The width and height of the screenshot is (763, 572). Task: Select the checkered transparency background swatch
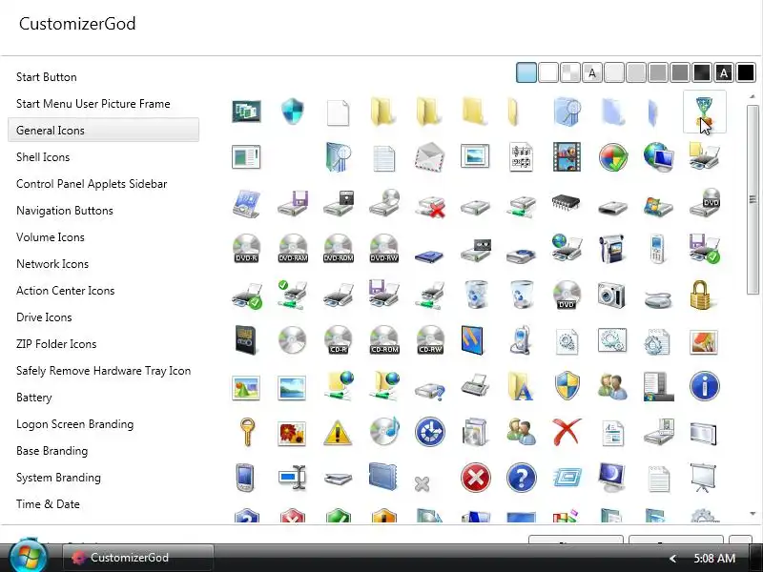pos(570,73)
